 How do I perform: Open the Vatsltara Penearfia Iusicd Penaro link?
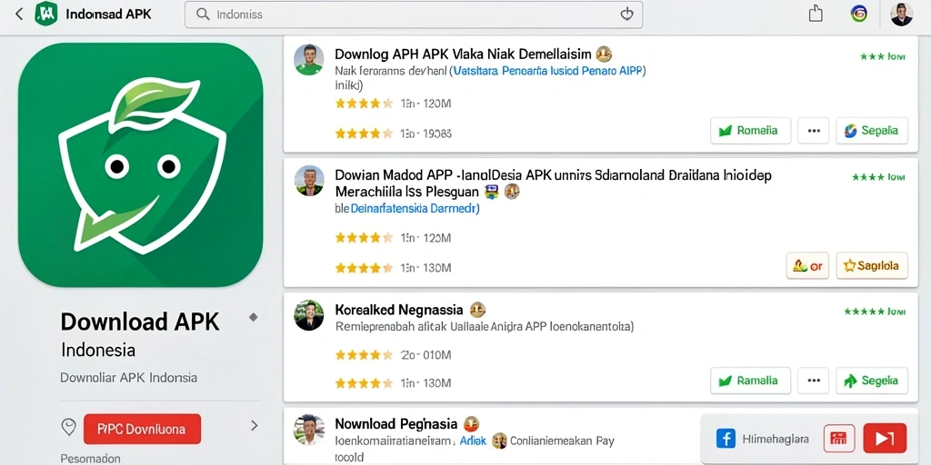point(549,71)
